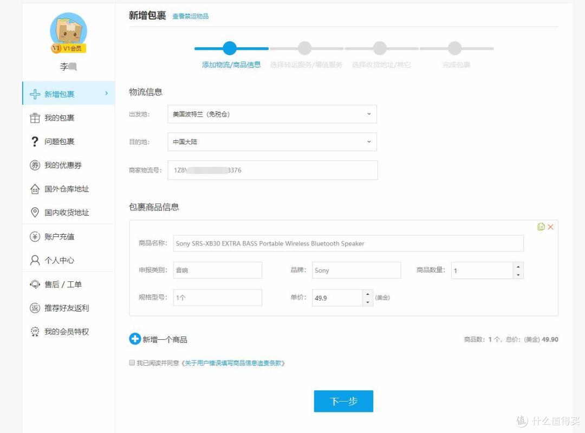The height and width of the screenshot is (433, 585).
Task: Decrease 商品数量 with the down arrow
Action: [x=518, y=275]
